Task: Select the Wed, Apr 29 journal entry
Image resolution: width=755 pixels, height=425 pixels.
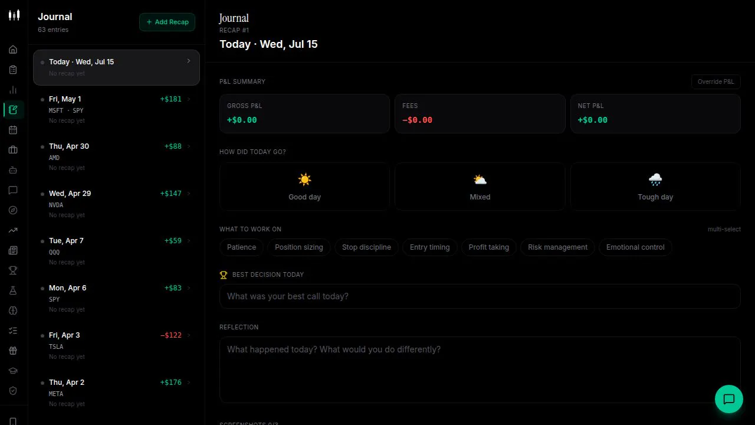Action: 116,204
